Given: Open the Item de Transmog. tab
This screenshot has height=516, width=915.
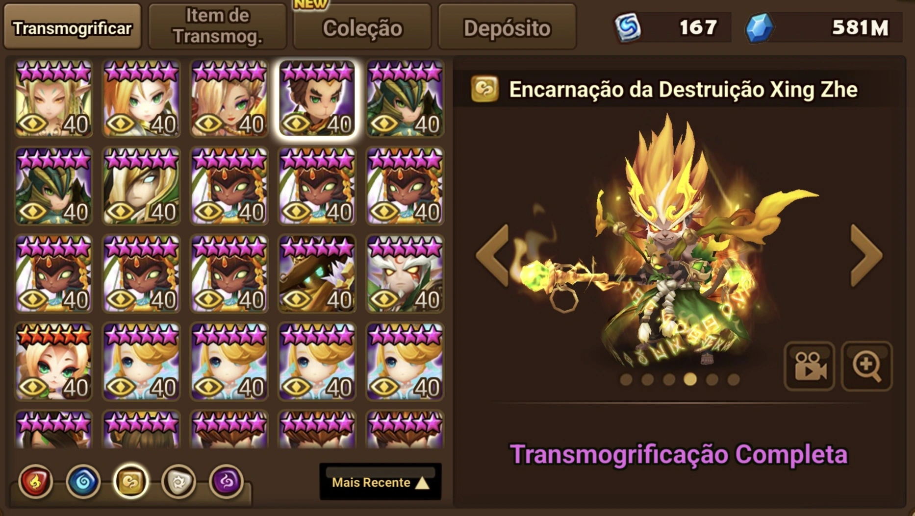Looking at the screenshot, I should [217, 27].
